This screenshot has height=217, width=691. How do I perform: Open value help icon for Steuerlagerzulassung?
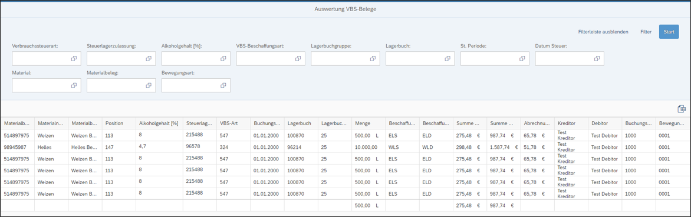tap(149, 59)
